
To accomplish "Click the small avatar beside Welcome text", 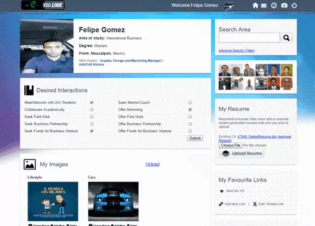I will point(229,6).
